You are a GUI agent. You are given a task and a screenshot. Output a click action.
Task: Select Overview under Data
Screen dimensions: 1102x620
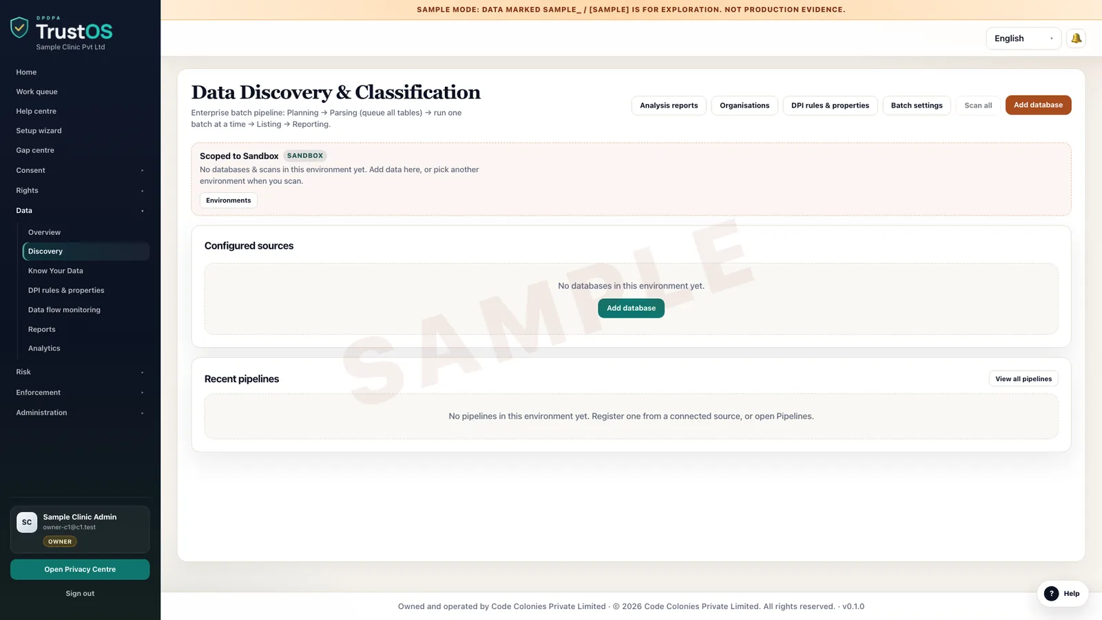[85, 232]
